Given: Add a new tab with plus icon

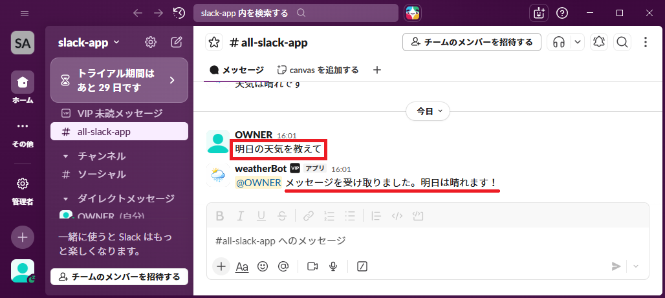Looking at the screenshot, I should (x=376, y=70).
